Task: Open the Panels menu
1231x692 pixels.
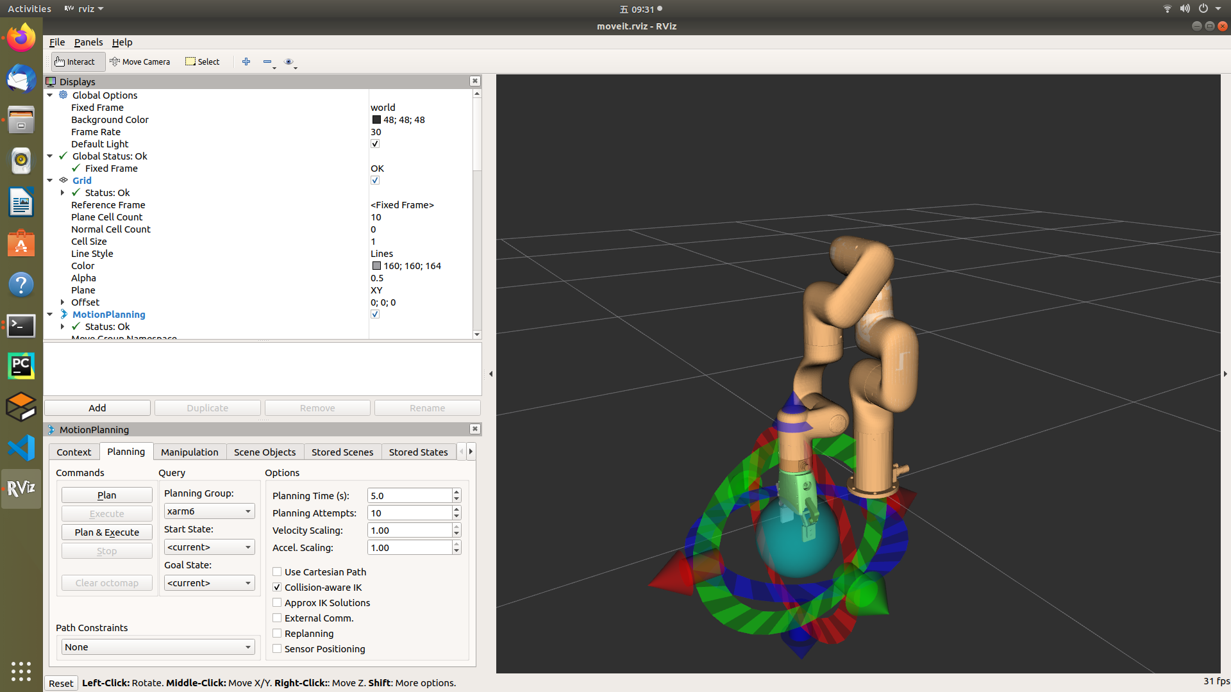Action: 88,42
